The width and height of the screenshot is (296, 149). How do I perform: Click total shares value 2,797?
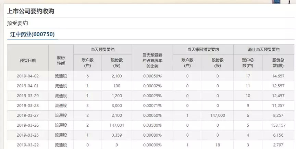[x=278, y=145]
